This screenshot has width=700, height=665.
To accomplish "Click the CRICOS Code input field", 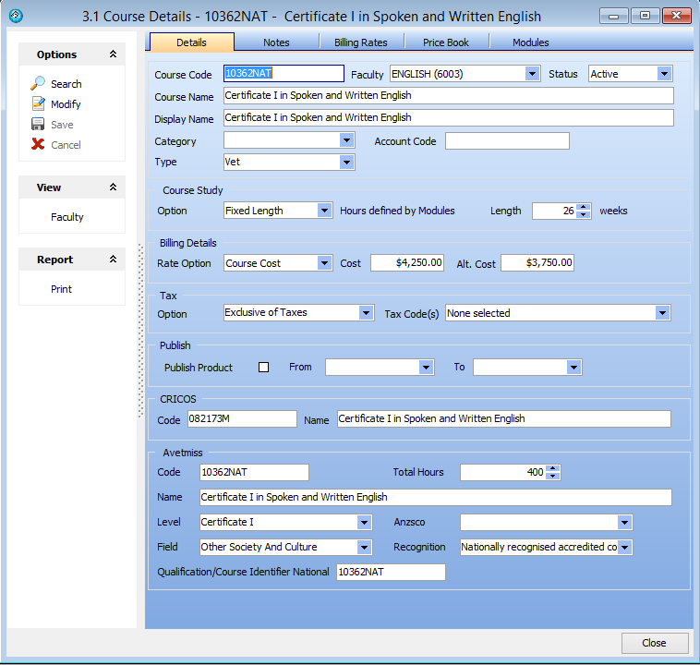I will (240, 419).
